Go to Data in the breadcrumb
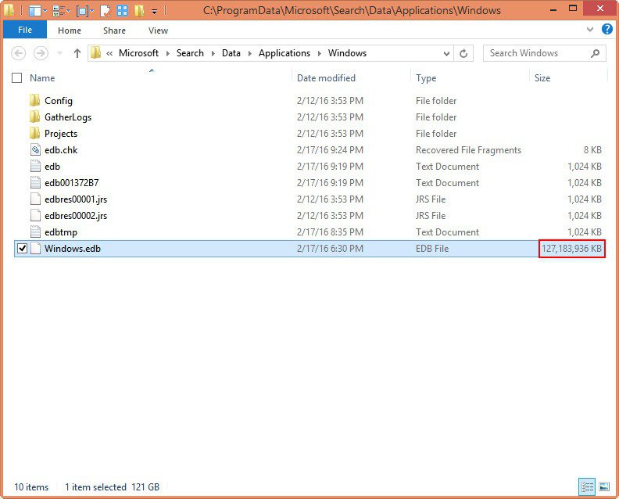This screenshot has width=619, height=499. tap(231, 53)
